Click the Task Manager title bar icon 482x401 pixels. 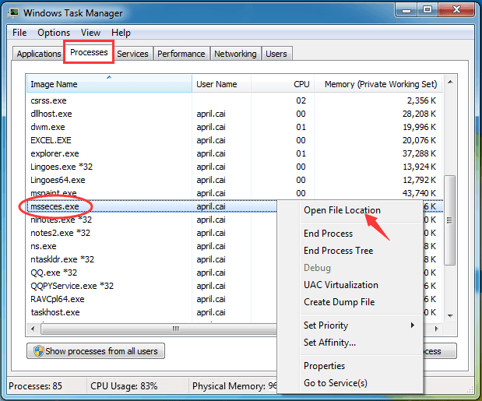point(14,12)
